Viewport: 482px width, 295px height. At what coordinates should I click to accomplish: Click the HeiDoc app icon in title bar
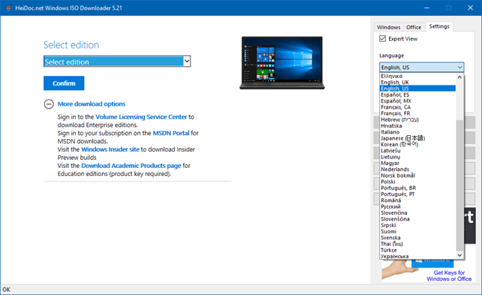click(x=9, y=7)
